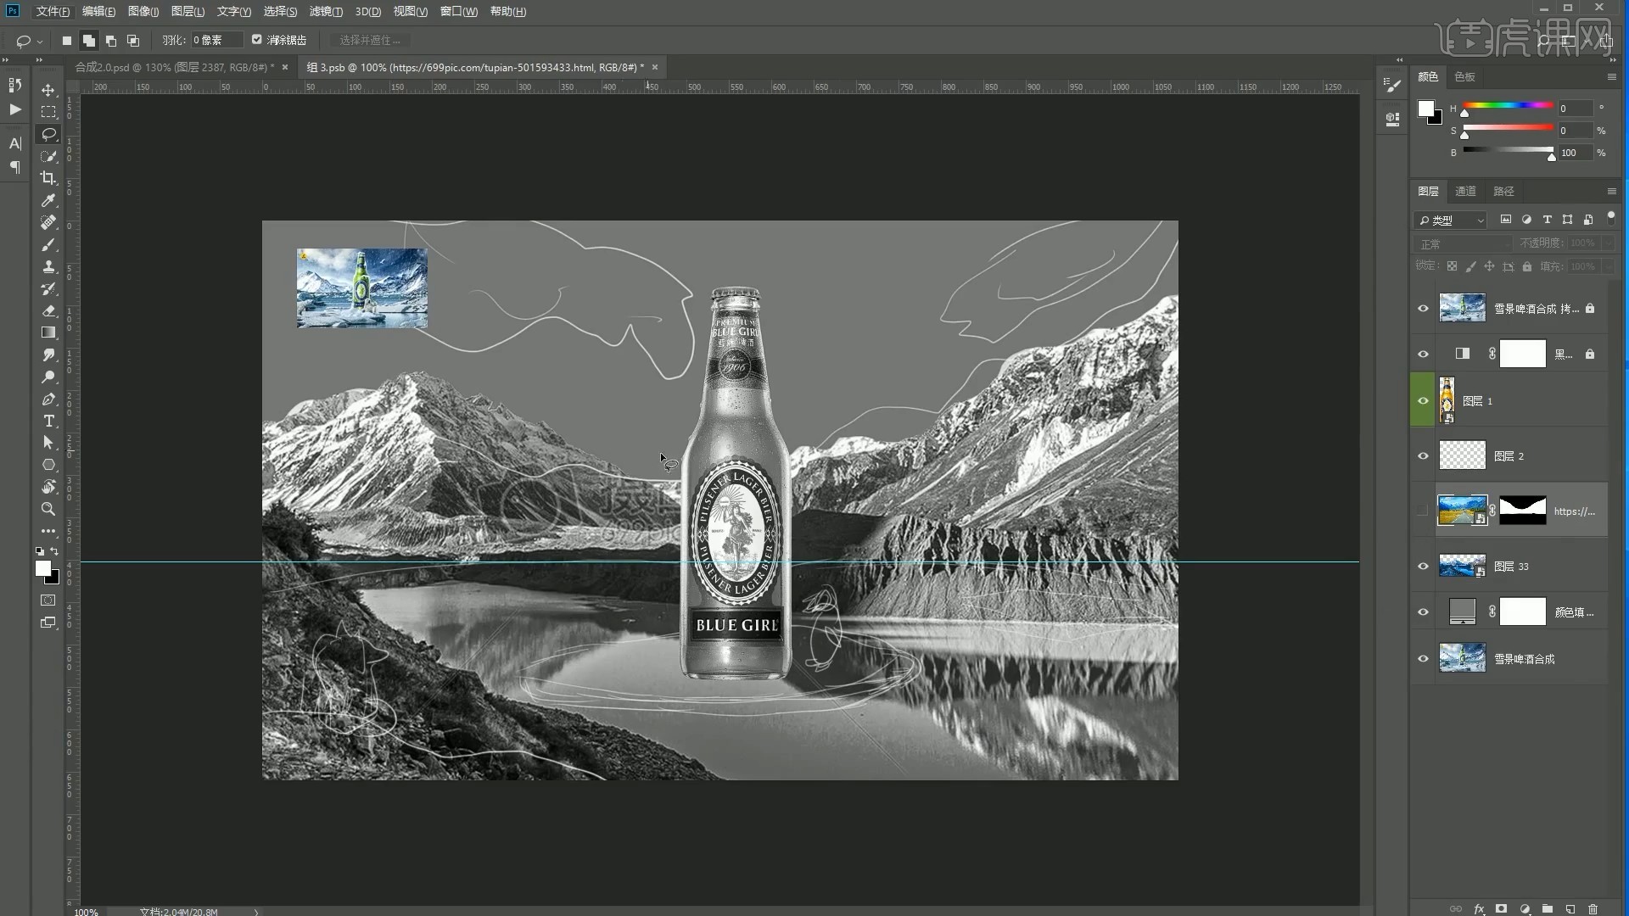
Task: Open the blend mode 正常 dropdown
Action: [1464, 243]
